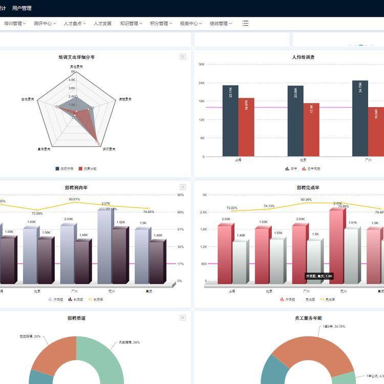This screenshot has height=384, width=384.
Task: Open chart menu icon for 招聘渠道
Action: coord(183,318)
